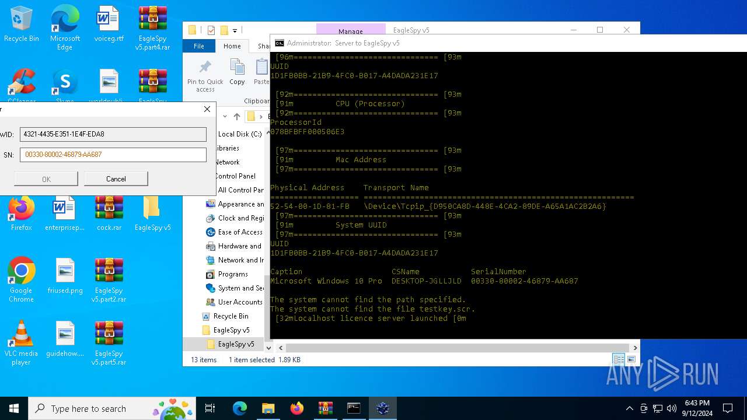
Task: Open WinRAR from the taskbar
Action: [326, 408]
